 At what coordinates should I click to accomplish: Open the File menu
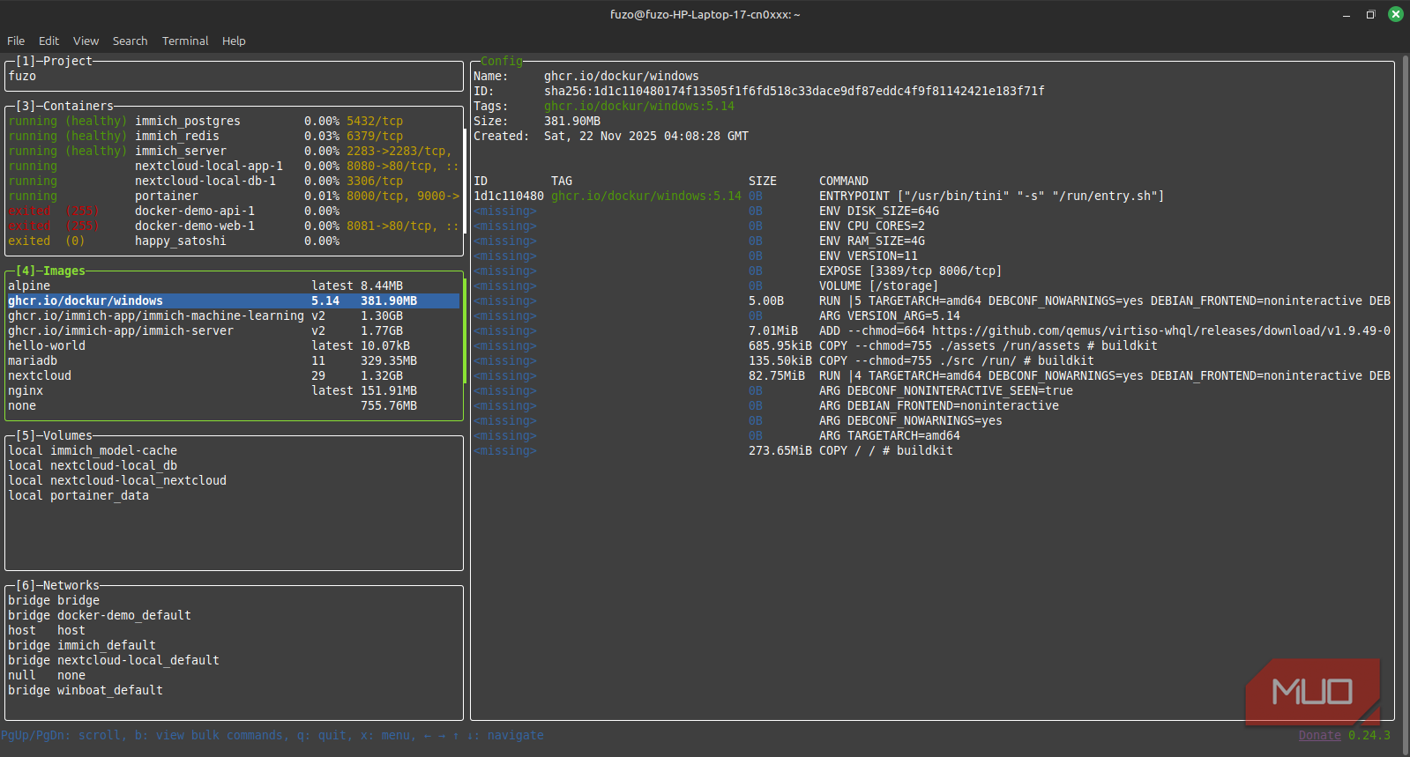[16, 41]
